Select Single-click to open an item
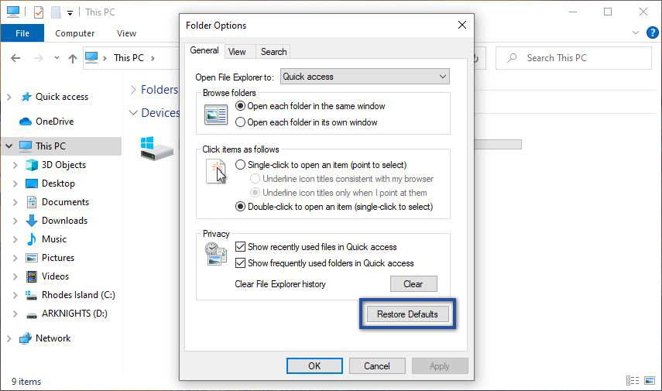This screenshot has height=391, width=662. 240,165
